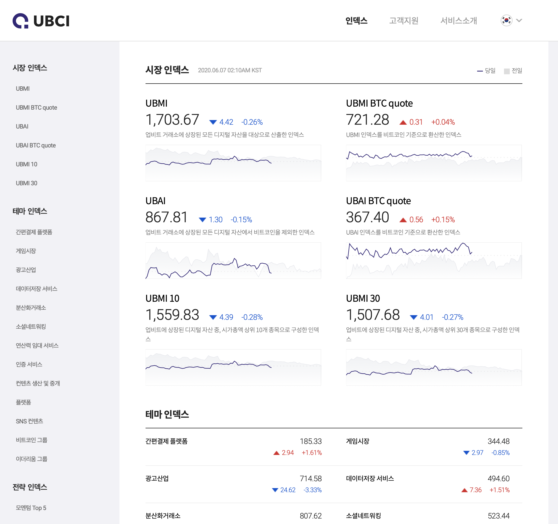Expand the language dropdown chevron
Image resolution: width=558 pixels, height=524 pixels.
519,21
